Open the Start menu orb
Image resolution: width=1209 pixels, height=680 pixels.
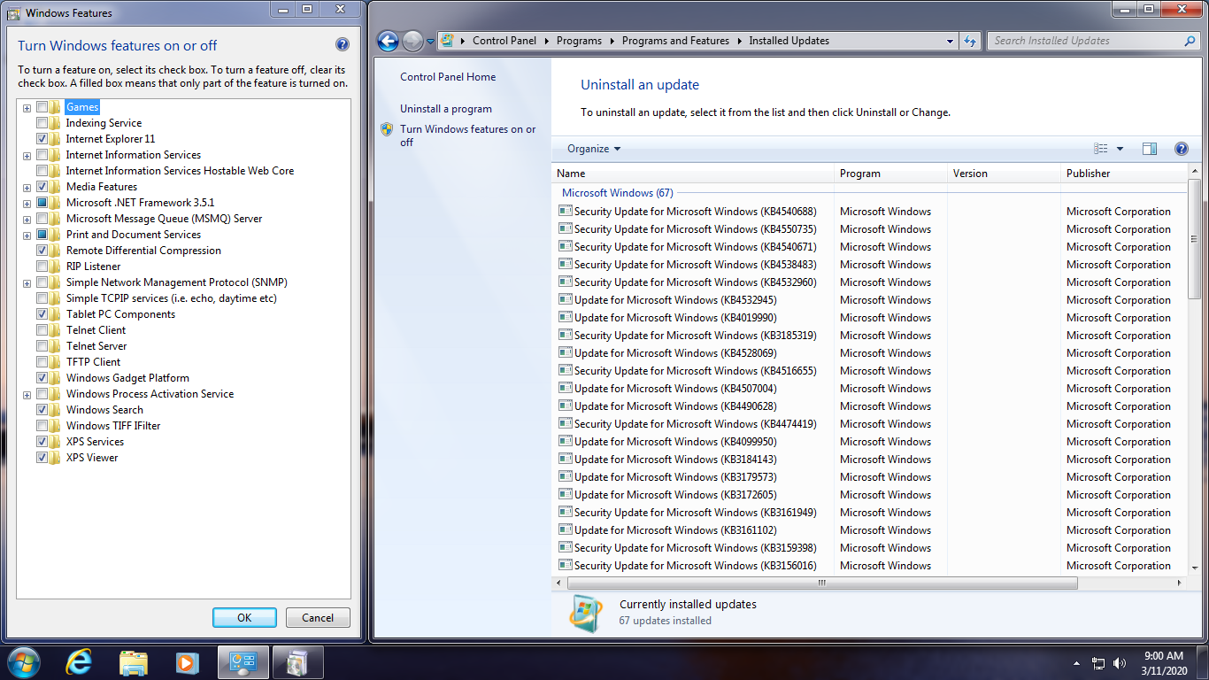pos(23,662)
